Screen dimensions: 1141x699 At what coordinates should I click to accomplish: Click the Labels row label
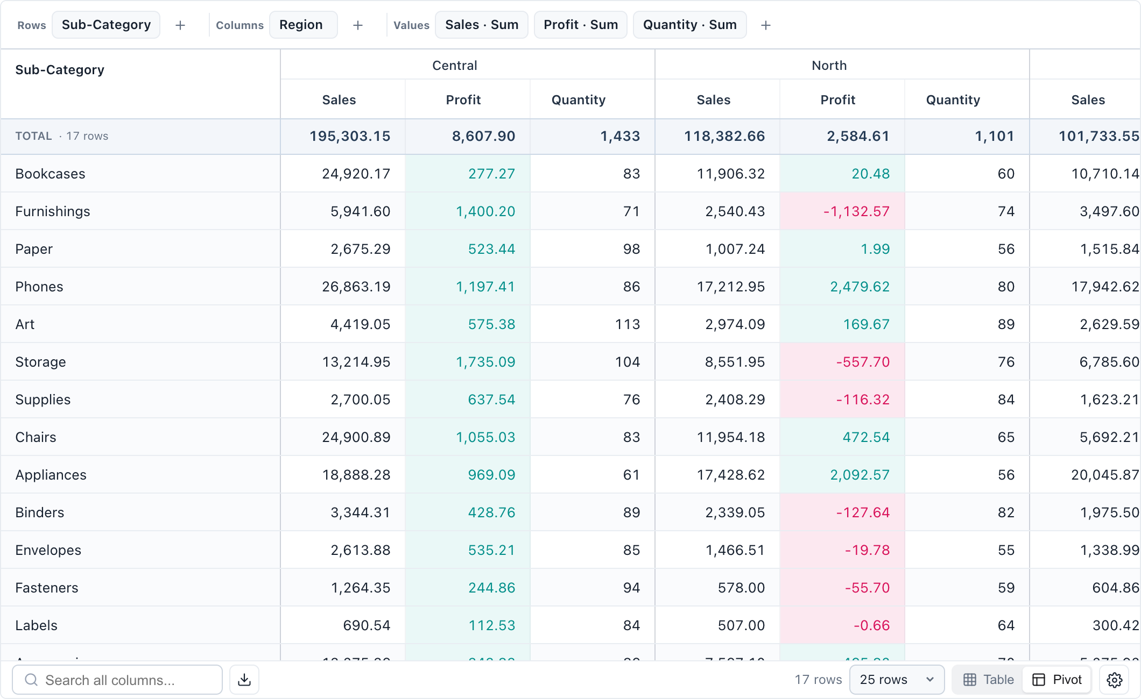pos(36,625)
